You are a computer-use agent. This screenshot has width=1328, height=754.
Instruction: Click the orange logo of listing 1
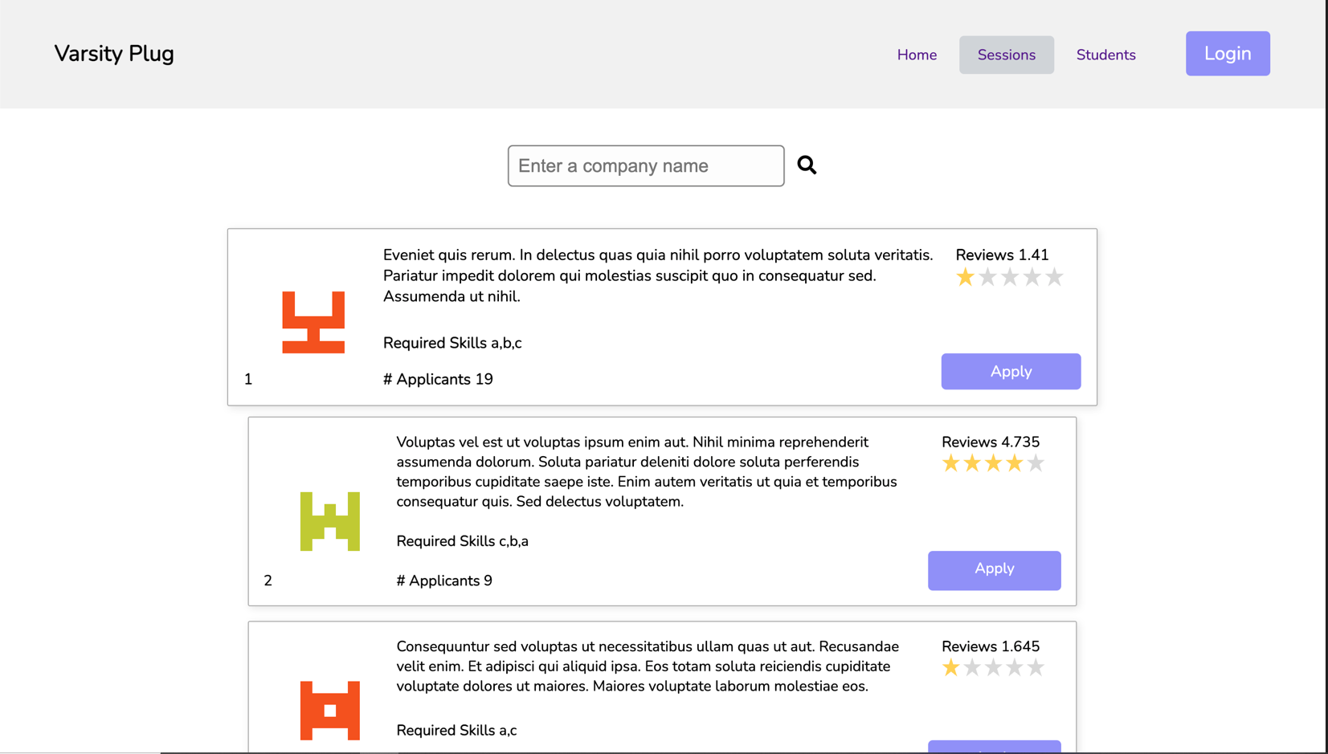pyautogui.click(x=313, y=322)
